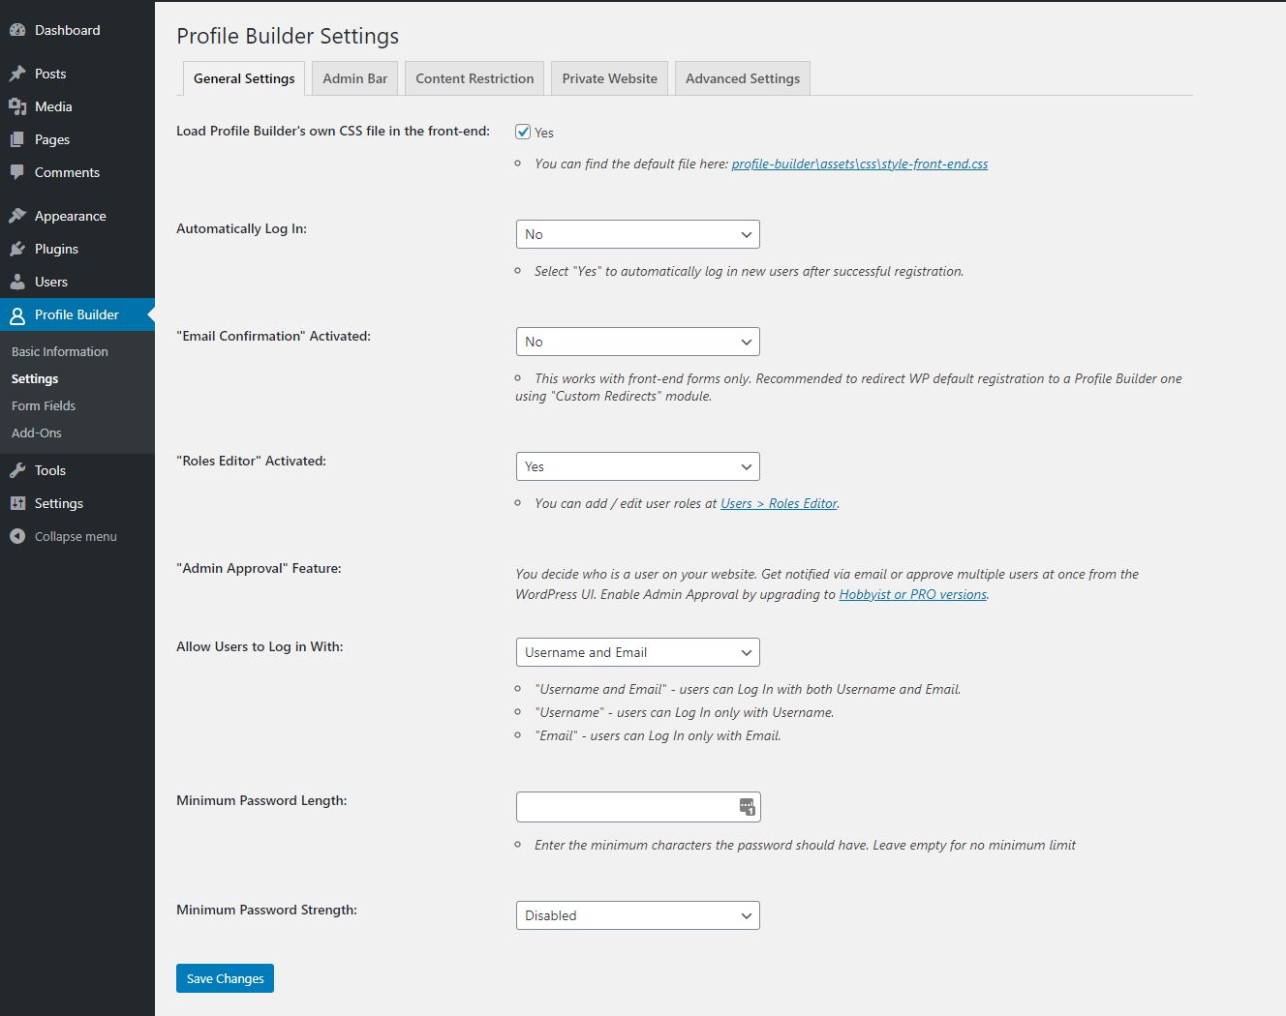Follow the Hobbyist or PRO versions link

(912, 594)
